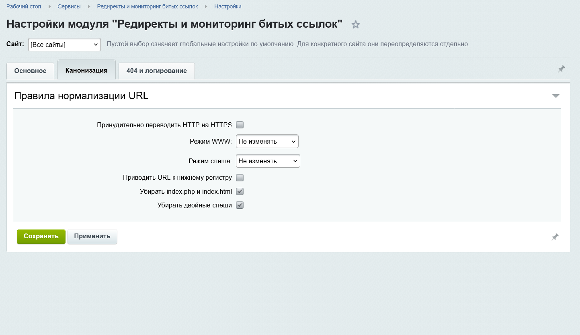Uncheck Убирать index.php и index.html

(240, 191)
